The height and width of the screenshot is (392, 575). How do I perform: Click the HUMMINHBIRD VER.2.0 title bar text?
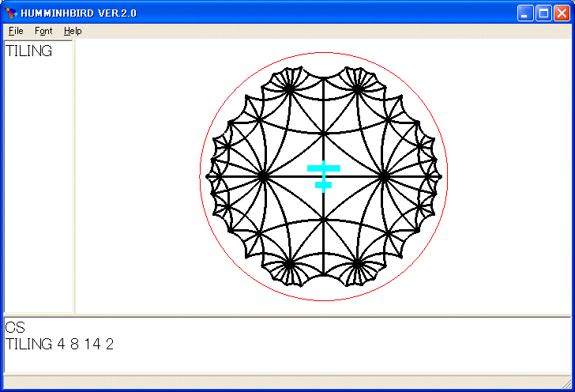pyautogui.click(x=78, y=13)
